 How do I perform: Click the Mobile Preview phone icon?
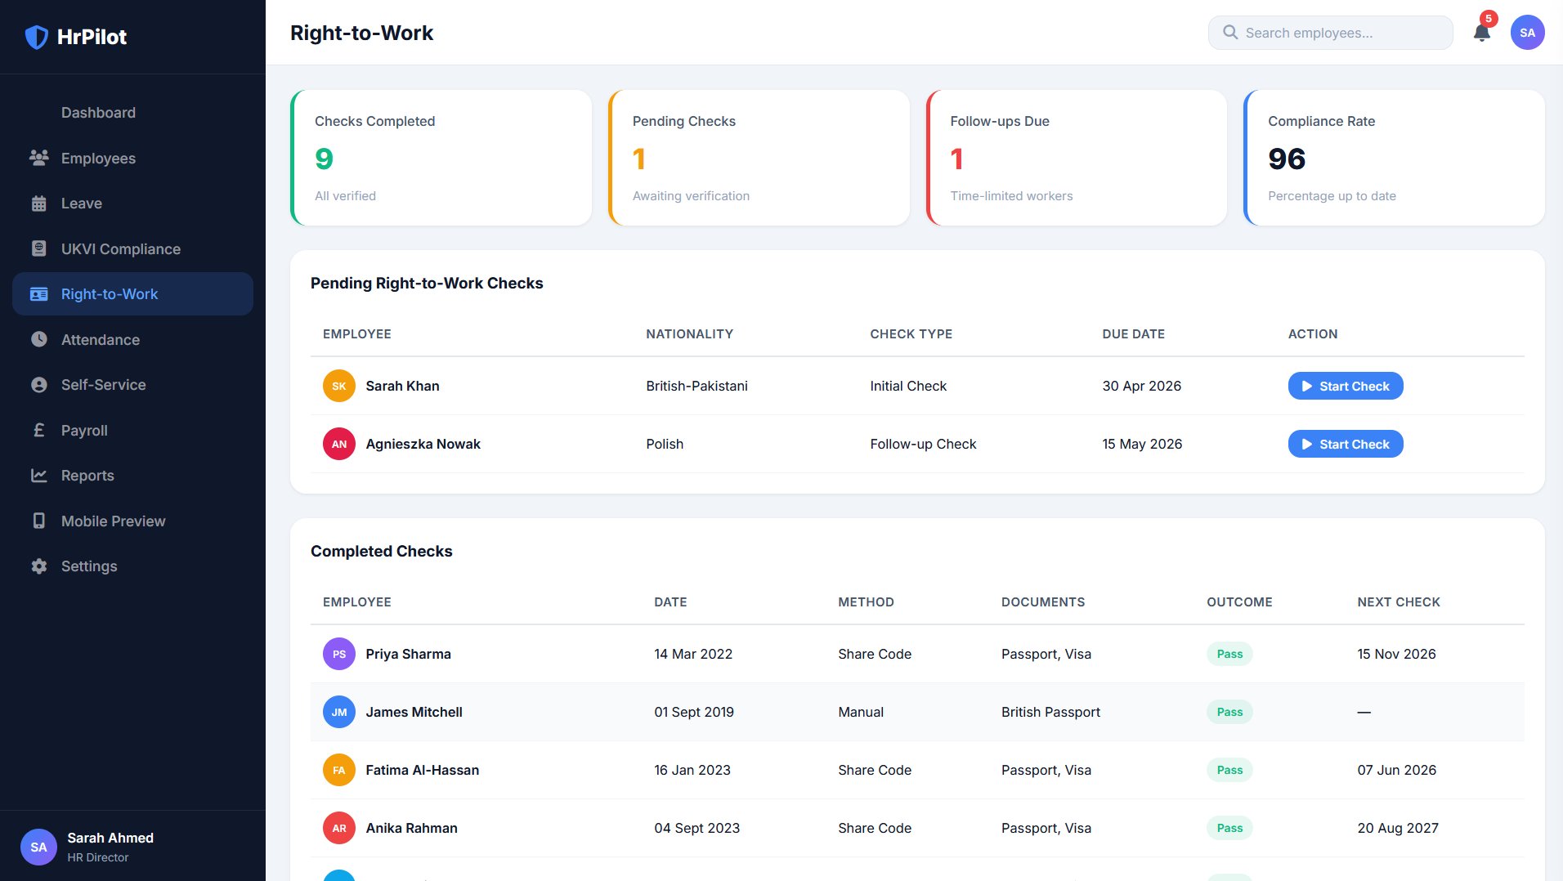pyautogui.click(x=38, y=521)
